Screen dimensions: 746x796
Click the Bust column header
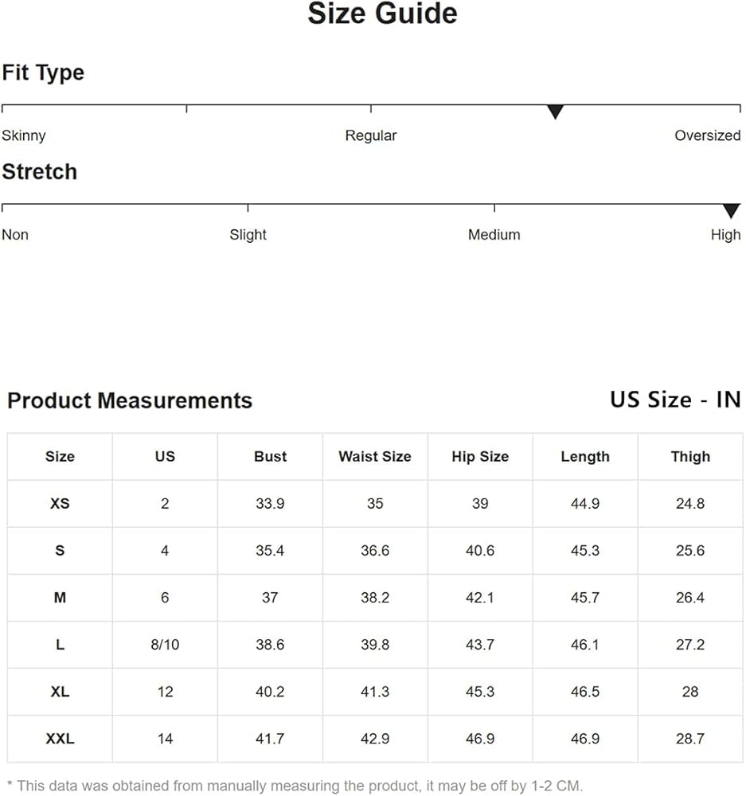pos(270,457)
